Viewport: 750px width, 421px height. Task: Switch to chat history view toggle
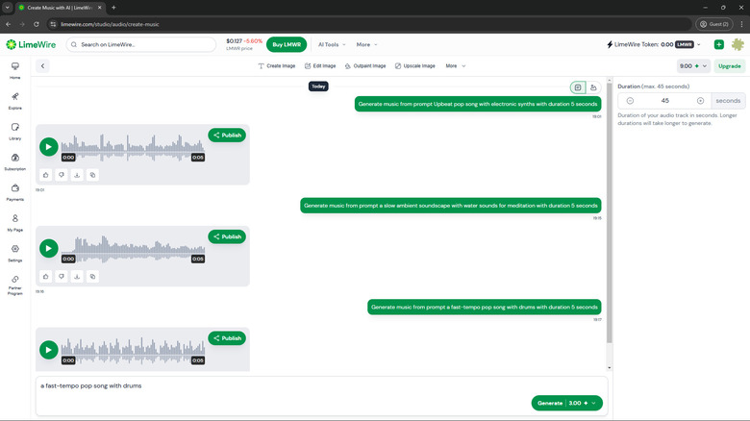pos(578,87)
